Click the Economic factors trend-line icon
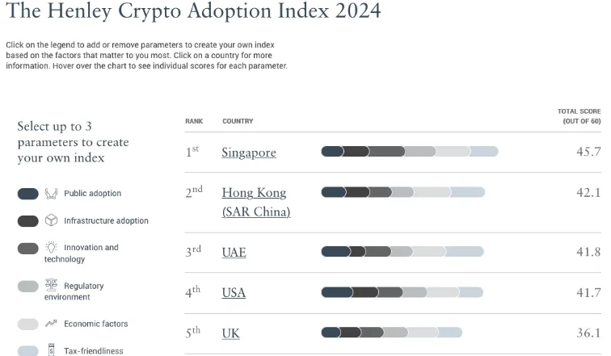The image size is (611, 356). coord(51,324)
